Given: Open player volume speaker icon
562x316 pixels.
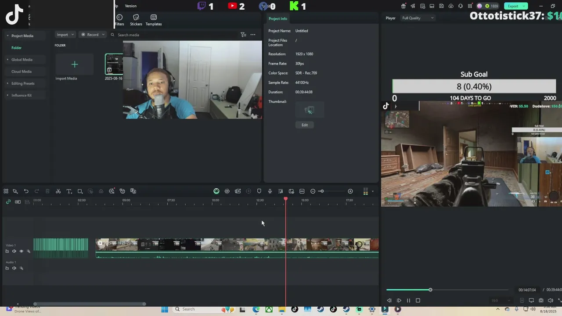Looking at the screenshot, I should 550,301.
